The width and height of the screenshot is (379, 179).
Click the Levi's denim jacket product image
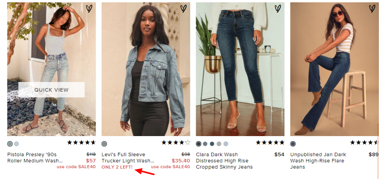146,69
